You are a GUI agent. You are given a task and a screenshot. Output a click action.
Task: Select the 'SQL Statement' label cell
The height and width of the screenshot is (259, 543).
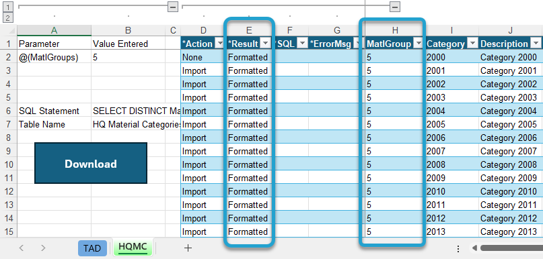(x=54, y=111)
